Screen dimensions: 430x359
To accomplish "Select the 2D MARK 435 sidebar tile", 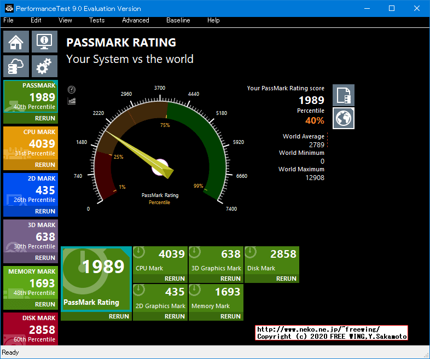I will coord(31,189).
